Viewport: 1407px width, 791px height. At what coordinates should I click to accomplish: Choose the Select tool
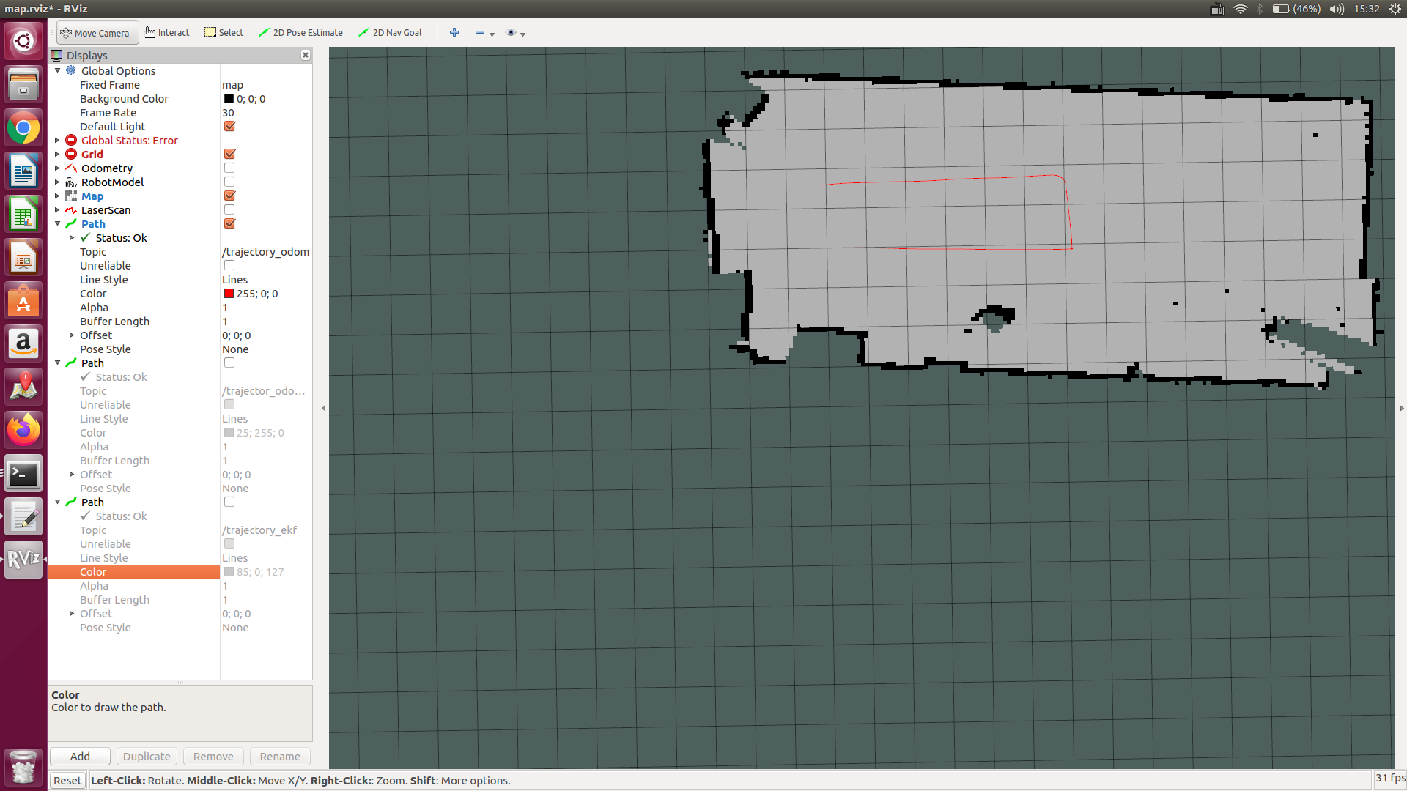pos(224,33)
